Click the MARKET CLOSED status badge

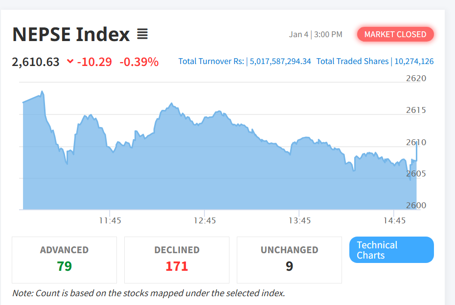coord(395,34)
